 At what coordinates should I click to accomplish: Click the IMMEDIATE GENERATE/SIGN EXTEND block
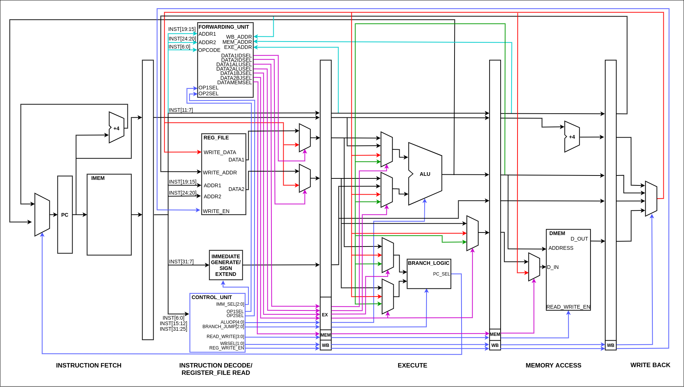tap(226, 265)
